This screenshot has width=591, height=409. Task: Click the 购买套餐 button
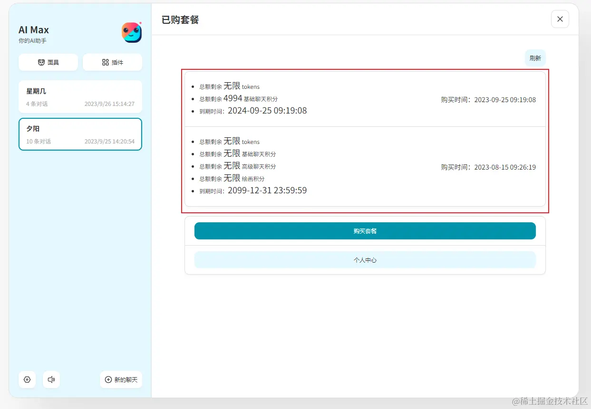tap(365, 231)
